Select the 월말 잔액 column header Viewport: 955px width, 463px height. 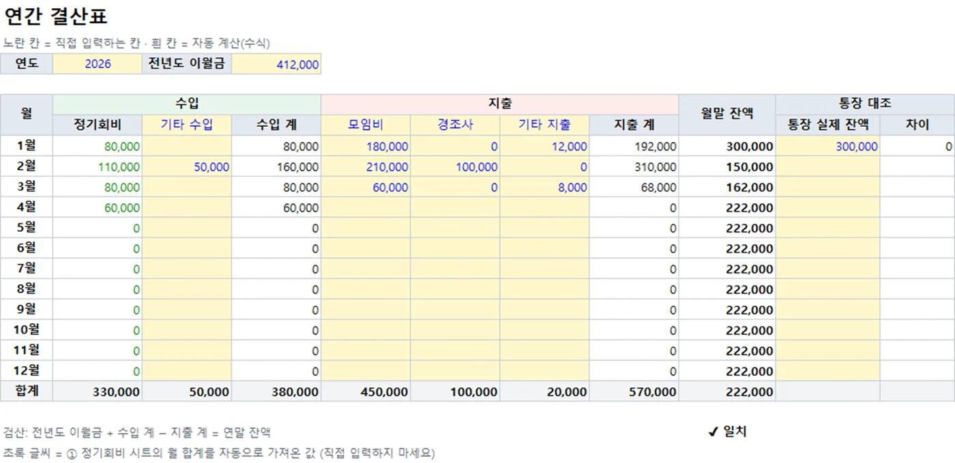tap(727, 115)
